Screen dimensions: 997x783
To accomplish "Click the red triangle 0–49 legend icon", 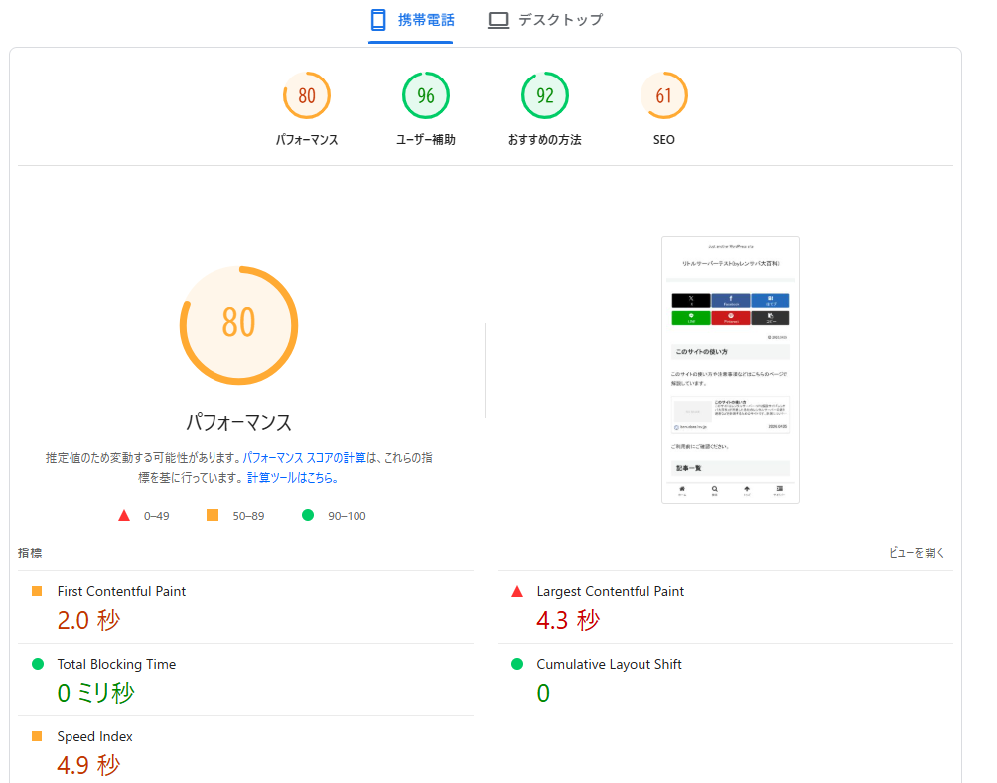I will point(124,516).
